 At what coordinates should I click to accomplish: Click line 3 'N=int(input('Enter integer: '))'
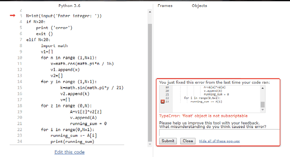[64, 16]
